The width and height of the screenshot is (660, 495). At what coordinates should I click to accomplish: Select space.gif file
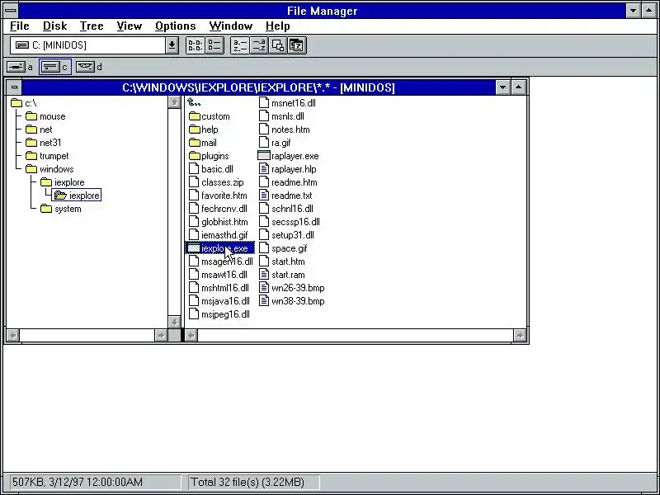[x=283, y=248]
